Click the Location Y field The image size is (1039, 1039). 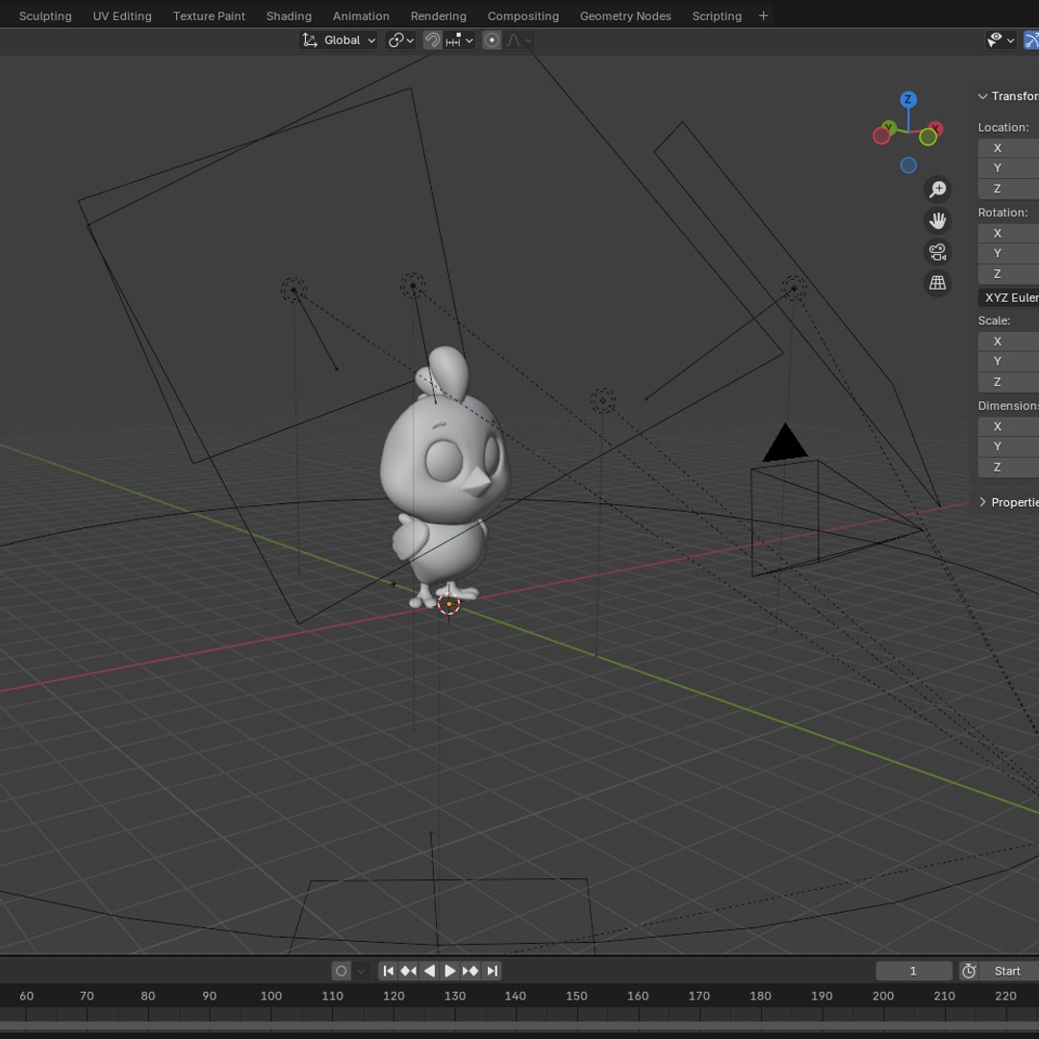1008,167
